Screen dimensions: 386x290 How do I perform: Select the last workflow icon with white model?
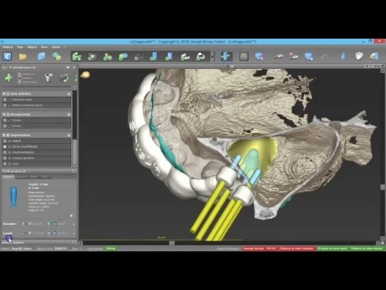click(x=201, y=56)
